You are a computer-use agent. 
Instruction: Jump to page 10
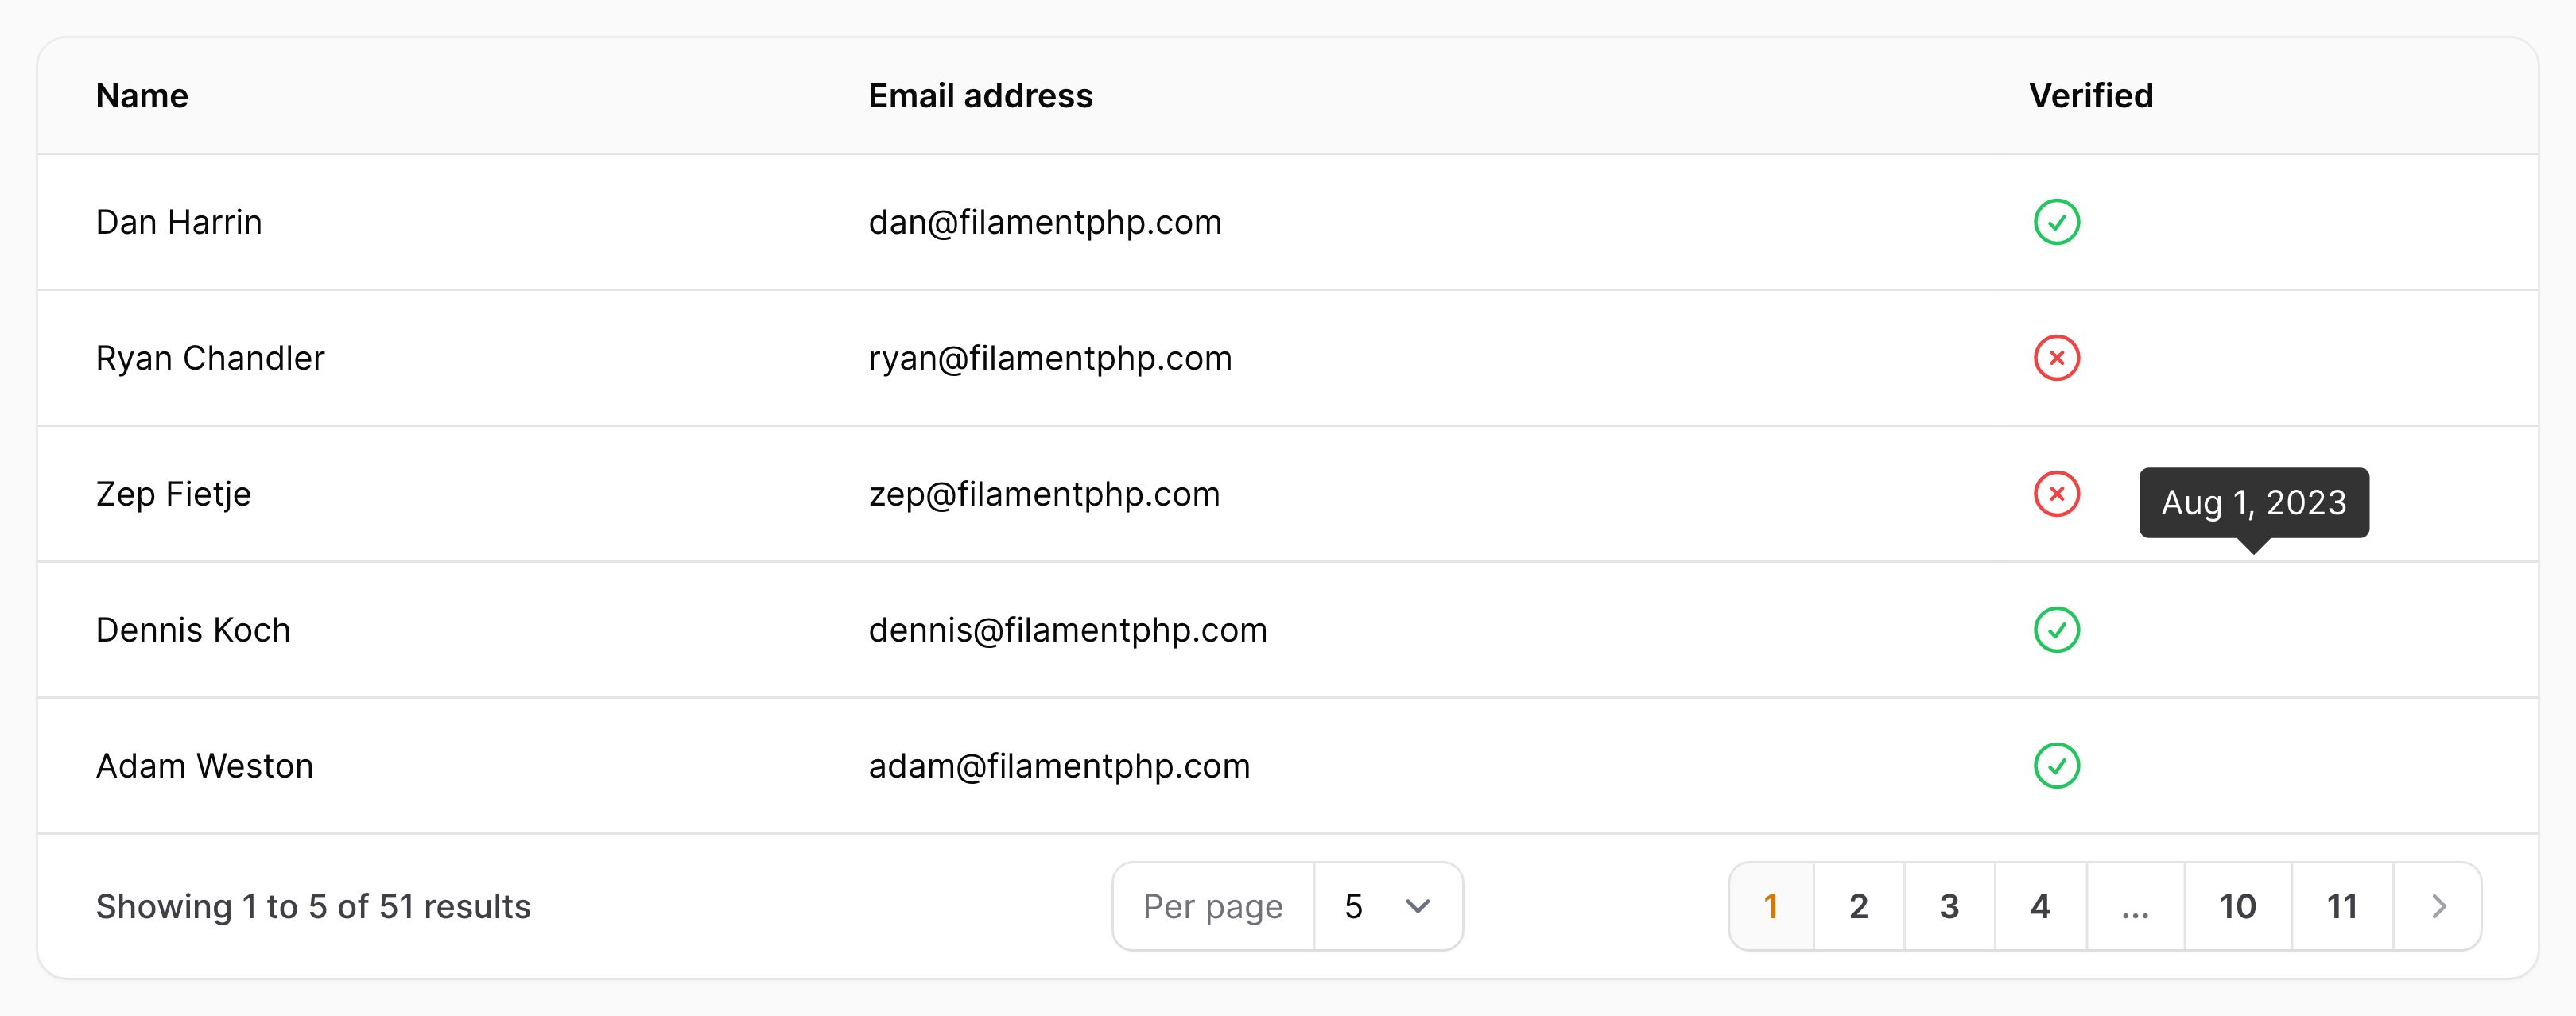2237,906
